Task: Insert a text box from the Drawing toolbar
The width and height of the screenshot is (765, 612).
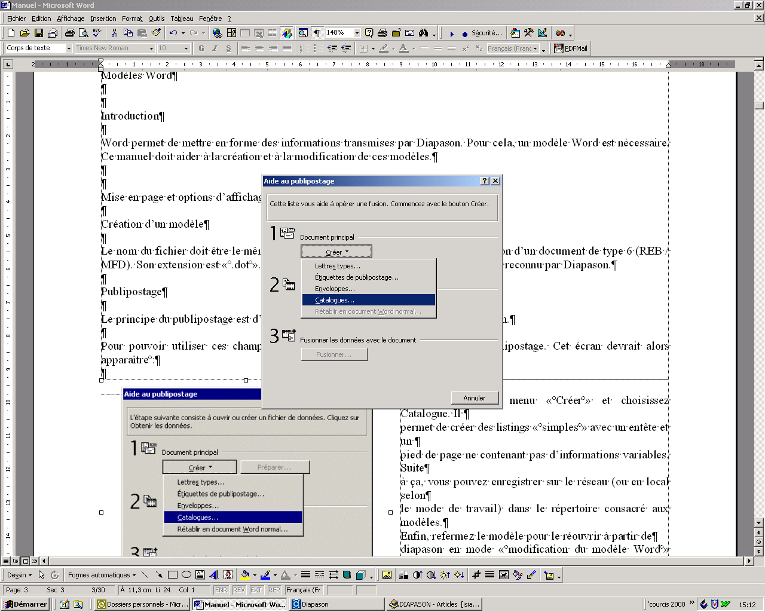Action: click(x=199, y=574)
